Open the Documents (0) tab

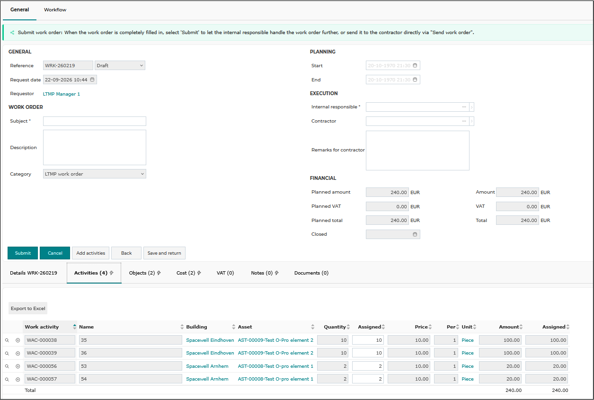[311, 273]
